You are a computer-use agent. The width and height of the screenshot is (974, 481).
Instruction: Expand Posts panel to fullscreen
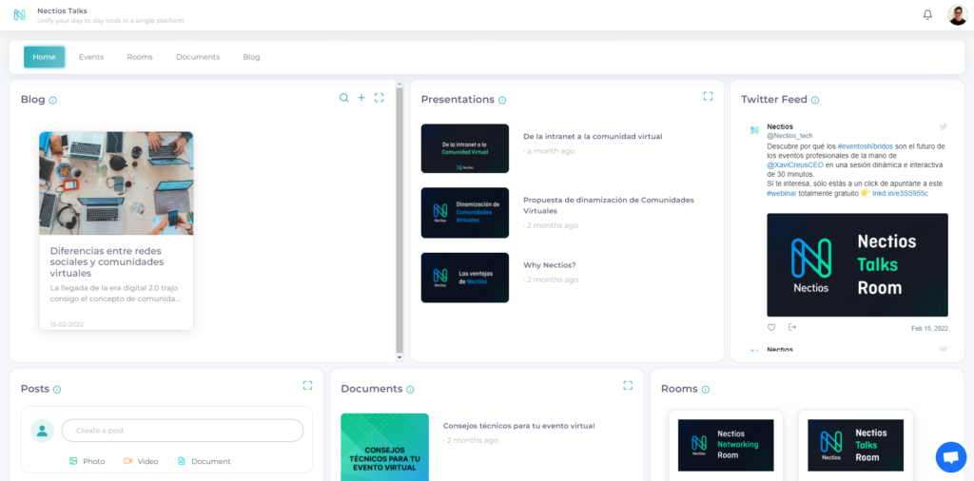tap(308, 385)
